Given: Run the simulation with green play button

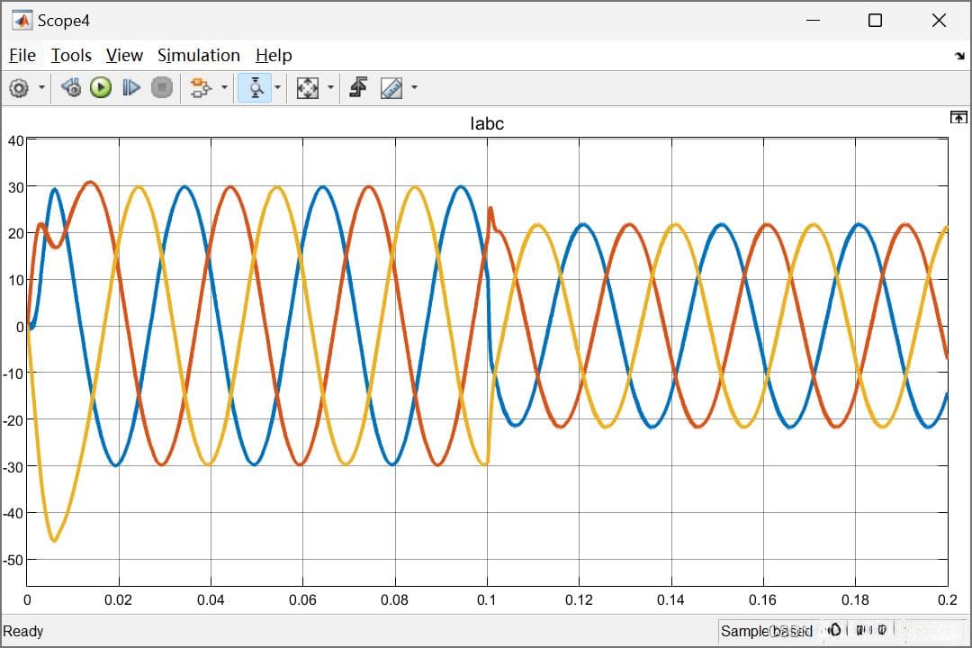Looking at the screenshot, I should point(101,88).
